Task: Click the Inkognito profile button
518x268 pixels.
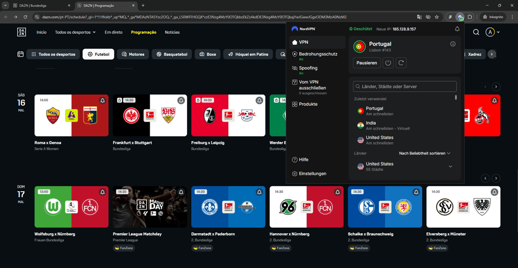Action: click(x=493, y=17)
